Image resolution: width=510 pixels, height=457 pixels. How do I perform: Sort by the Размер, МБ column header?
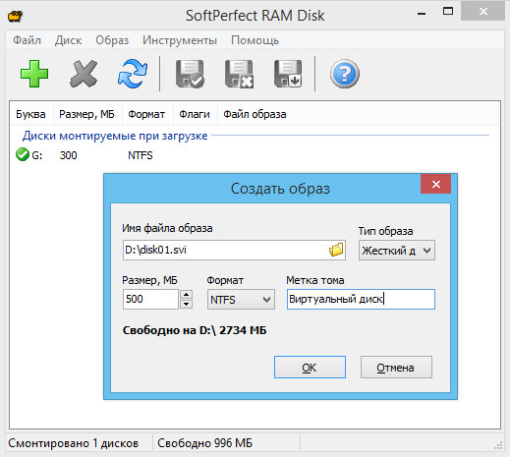tap(87, 114)
